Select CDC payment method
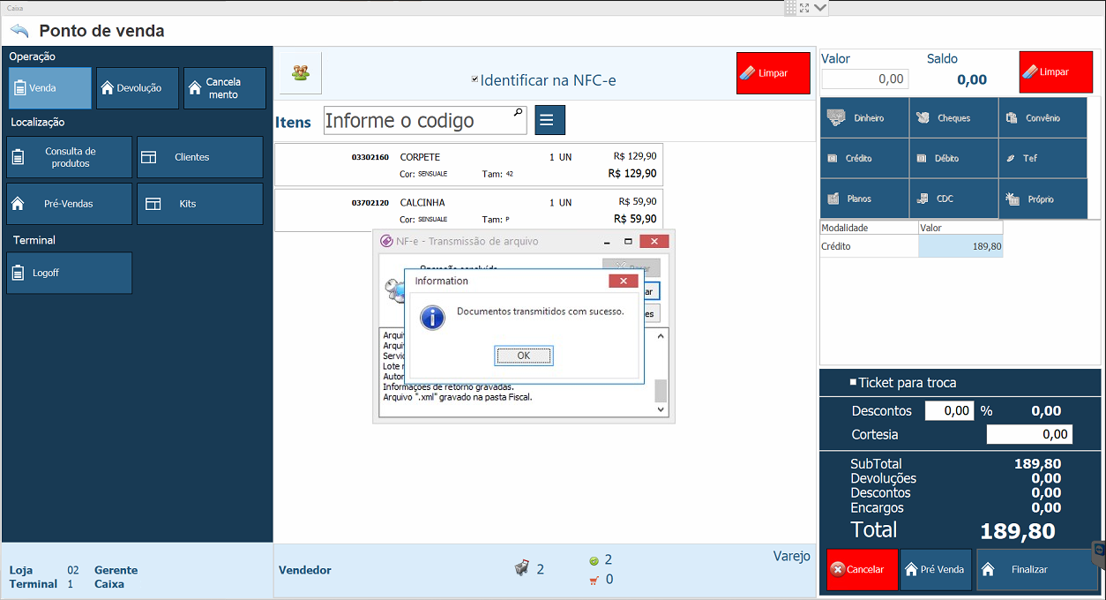 click(x=953, y=199)
